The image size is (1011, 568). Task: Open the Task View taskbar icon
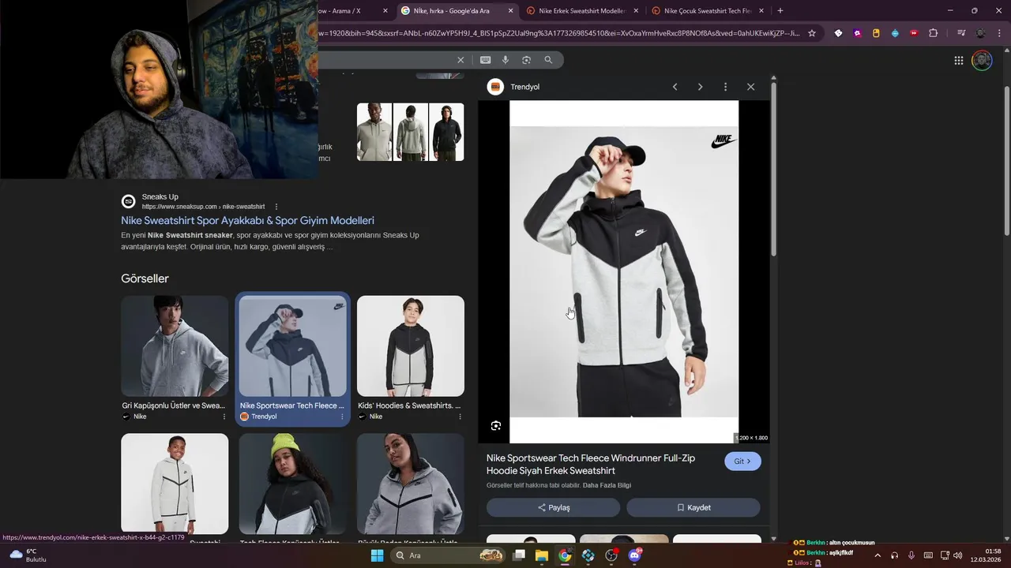point(519,555)
